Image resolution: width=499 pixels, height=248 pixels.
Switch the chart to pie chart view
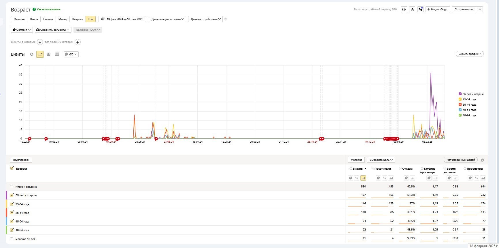click(x=32, y=54)
